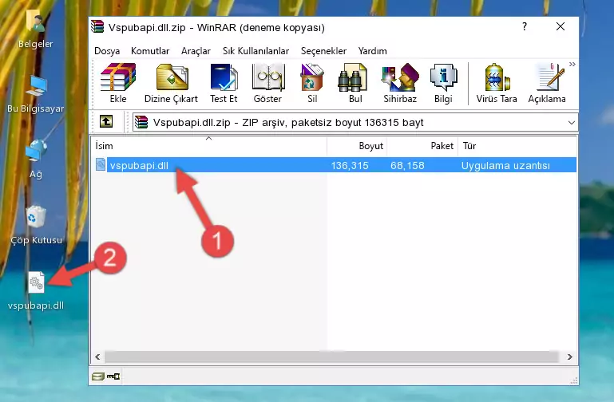Click the Dizine Çıkart extract icon

click(171, 83)
